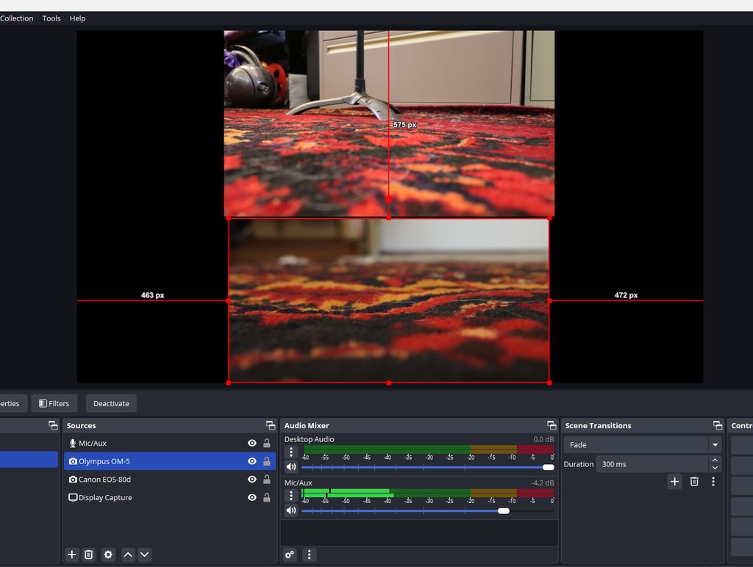
Task: Click the Mic/Aux volume slider handle
Action: coord(504,510)
